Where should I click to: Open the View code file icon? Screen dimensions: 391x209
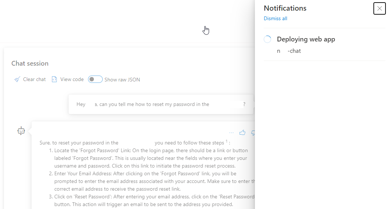coord(54,79)
